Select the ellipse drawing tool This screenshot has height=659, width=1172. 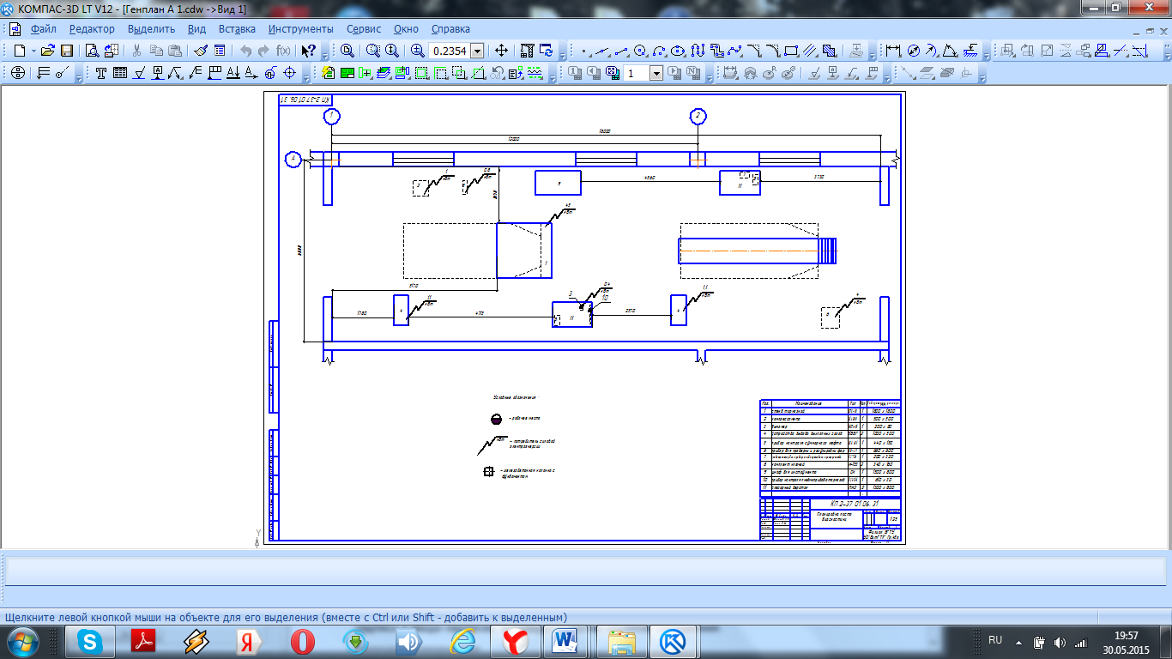(x=677, y=51)
